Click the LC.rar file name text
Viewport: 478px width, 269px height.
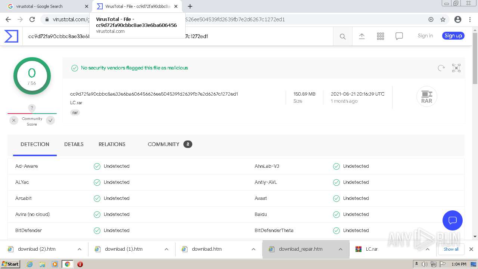click(x=76, y=103)
